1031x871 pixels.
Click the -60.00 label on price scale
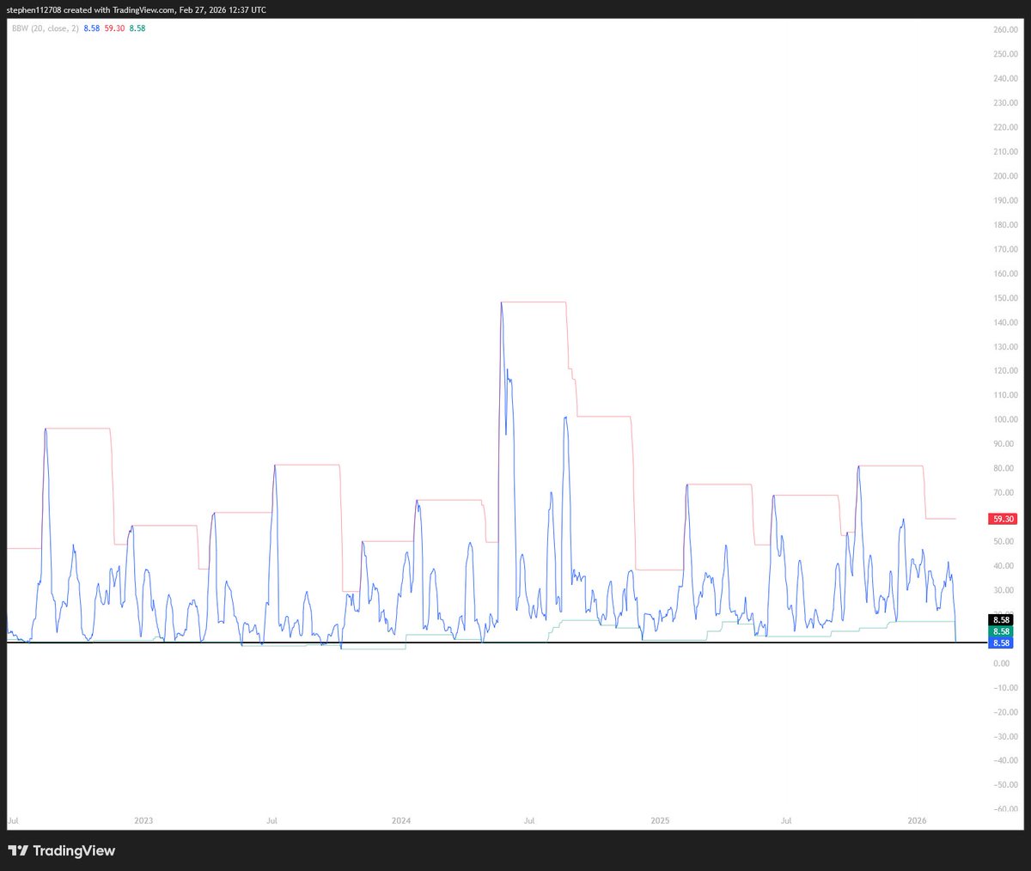click(1005, 809)
